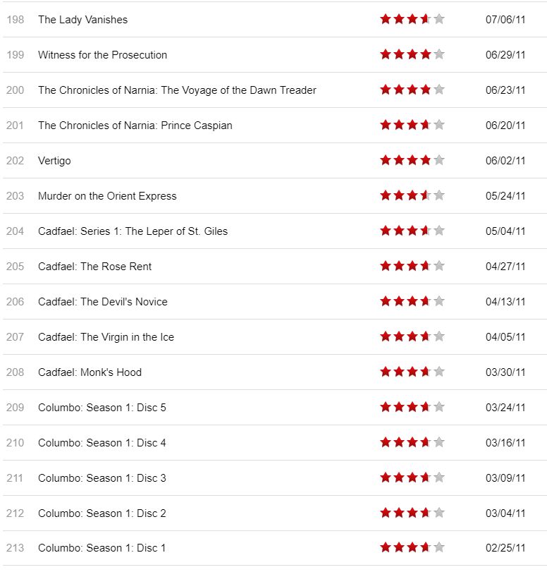Open Witness for the Prosecution details
The height and width of the screenshot is (572, 547).
click(x=102, y=55)
